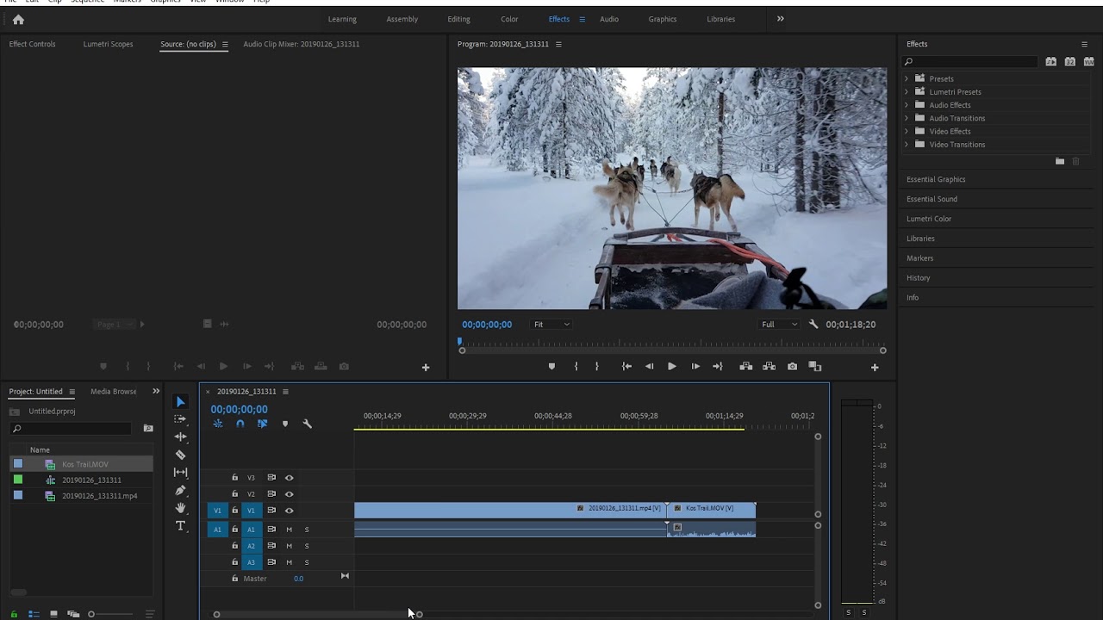Open the Essential Graphics panel
1103x620 pixels.
(x=936, y=179)
